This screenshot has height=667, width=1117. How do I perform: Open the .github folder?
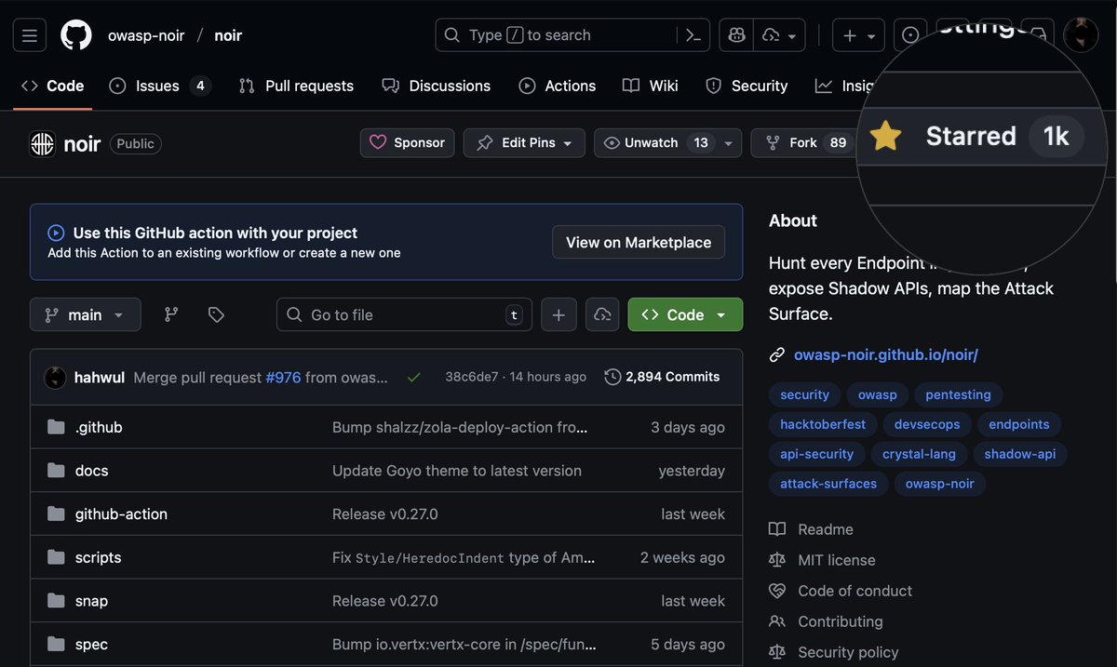[x=99, y=427]
